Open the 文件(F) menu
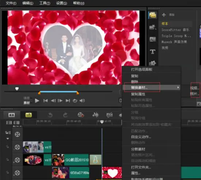 [x=11, y=3]
